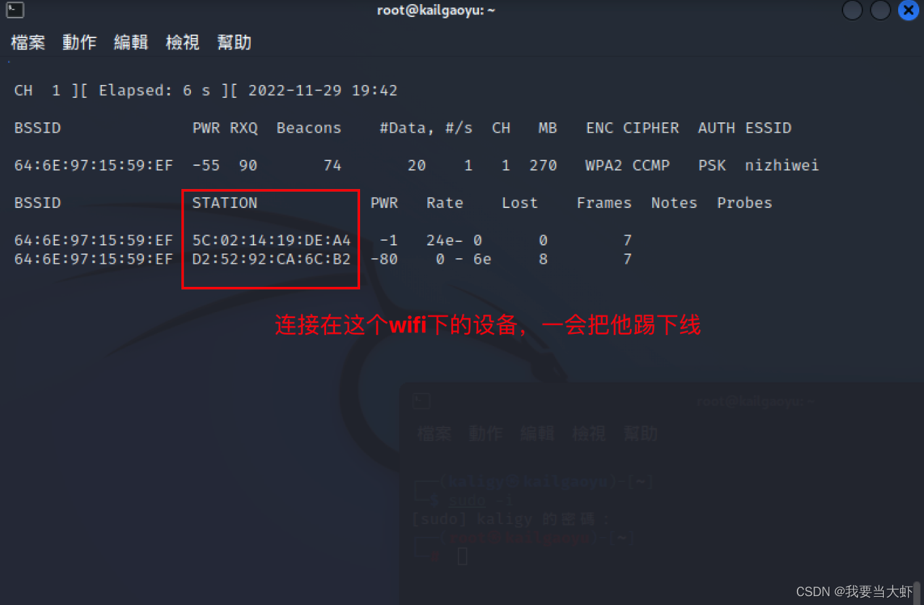Minimize the terminal window
924x605 pixels.
tap(852, 10)
